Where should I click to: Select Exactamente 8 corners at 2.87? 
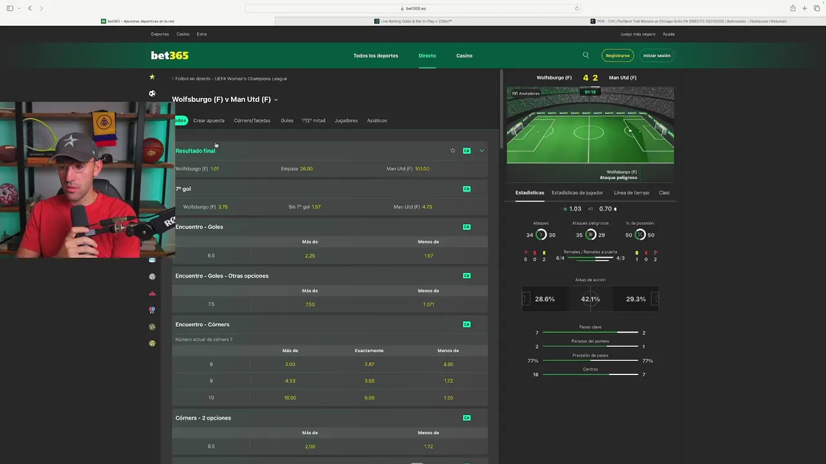tap(369, 364)
